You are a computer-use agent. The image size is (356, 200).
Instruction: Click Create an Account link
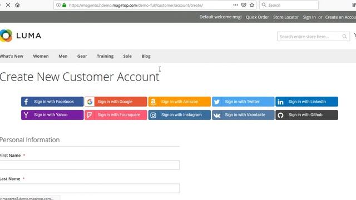[x=340, y=17]
